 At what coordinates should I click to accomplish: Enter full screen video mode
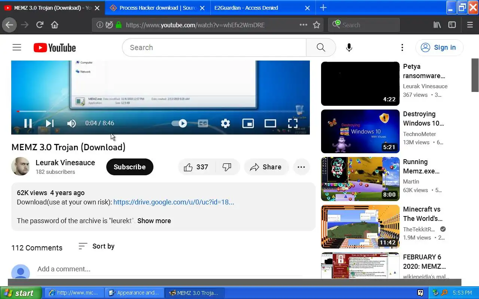(293, 123)
